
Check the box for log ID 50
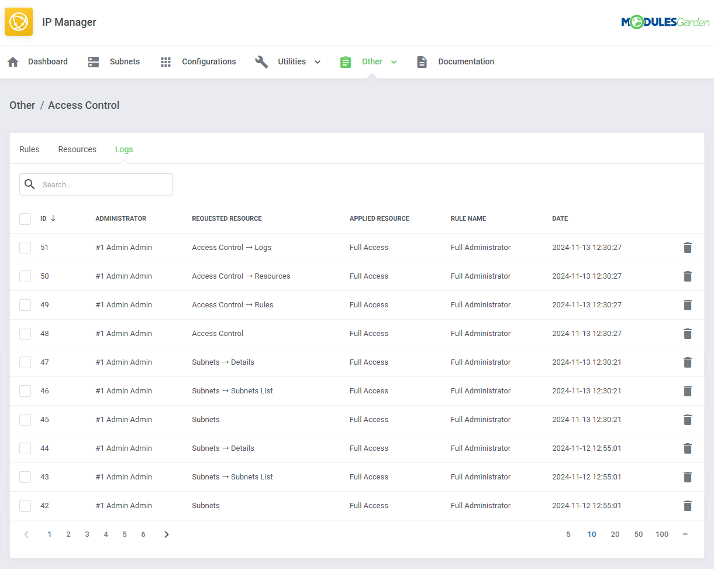click(25, 276)
